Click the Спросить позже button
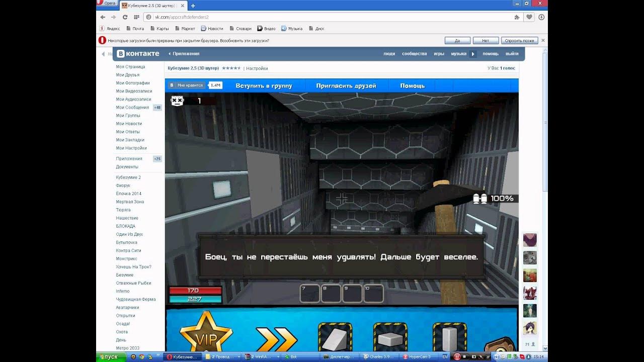The height and width of the screenshot is (362, 644). [x=519, y=40]
